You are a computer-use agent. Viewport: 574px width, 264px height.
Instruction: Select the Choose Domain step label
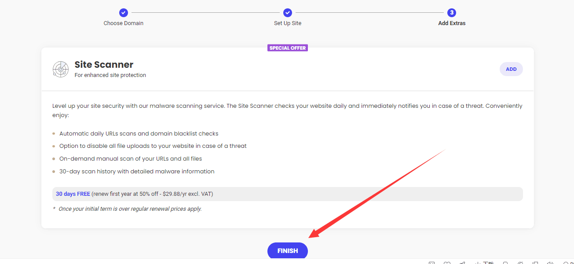click(x=123, y=23)
